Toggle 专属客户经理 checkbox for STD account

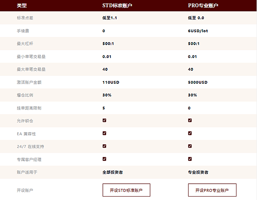tap(105, 159)
